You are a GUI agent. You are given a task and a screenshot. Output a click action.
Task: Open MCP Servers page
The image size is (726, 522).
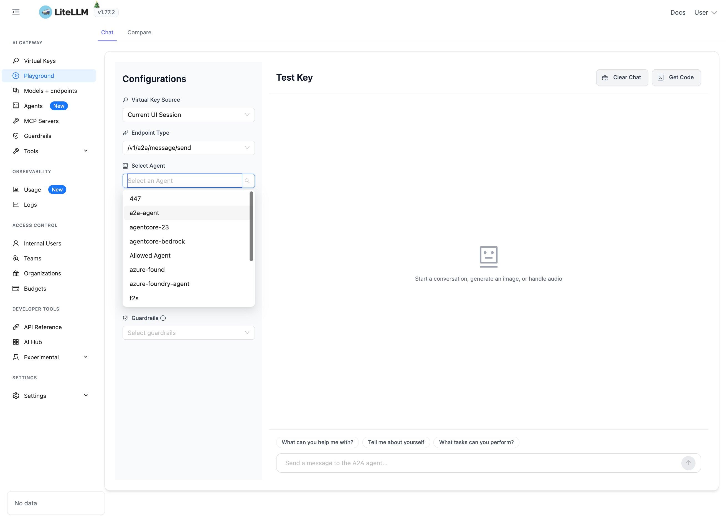[41, 121]
